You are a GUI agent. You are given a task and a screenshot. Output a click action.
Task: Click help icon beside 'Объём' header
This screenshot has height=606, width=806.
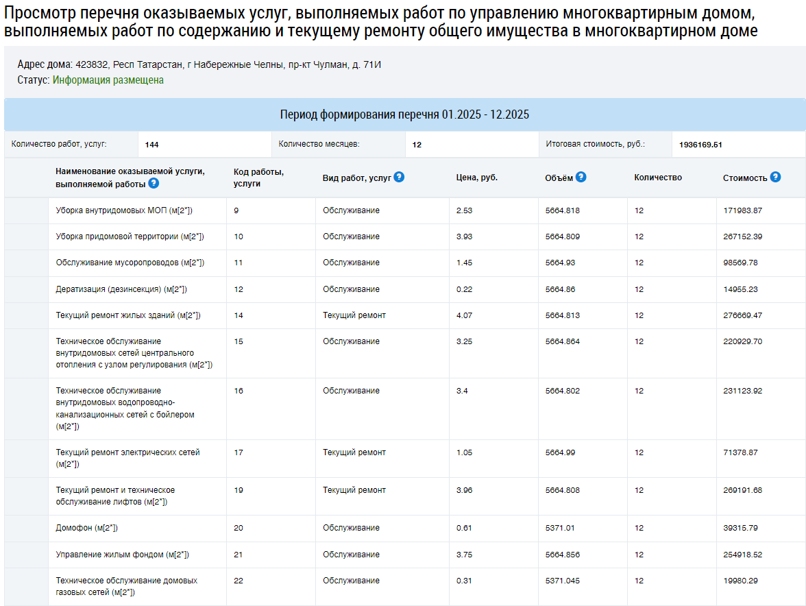(581, 177)
